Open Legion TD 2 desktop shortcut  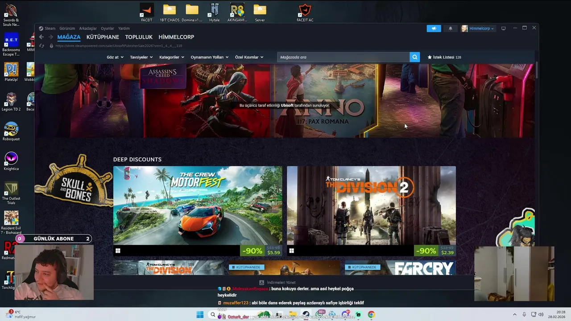pyautogui.click(x=11, y=102)
